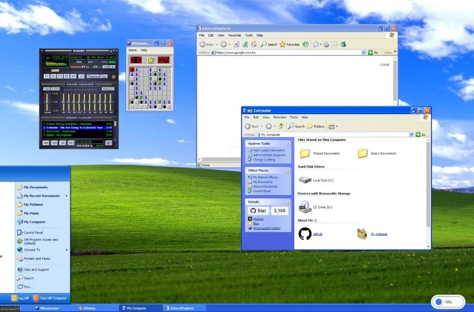This screenshot has width=474, height=312.
Task: Go to Home page in Internet Explorer
Action: click(x=254, y=44)
